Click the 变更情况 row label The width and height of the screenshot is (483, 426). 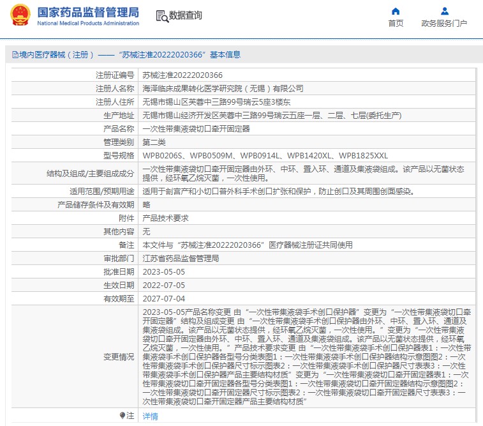tap(119, 357)
